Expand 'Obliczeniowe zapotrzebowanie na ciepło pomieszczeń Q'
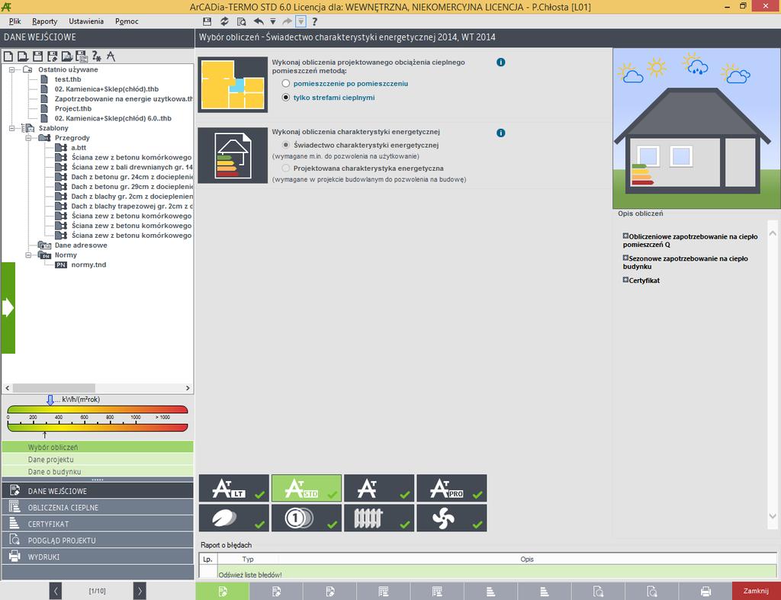Viewport: 781px width, 600px height. point(625,236)
